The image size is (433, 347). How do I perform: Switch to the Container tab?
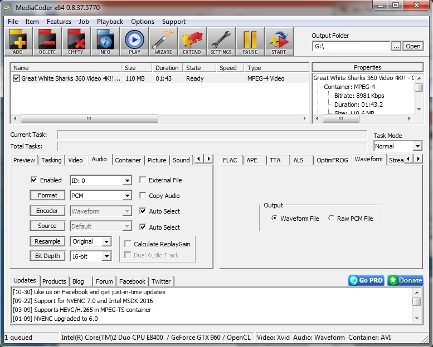pyautogui.click(x=128, y=160)
